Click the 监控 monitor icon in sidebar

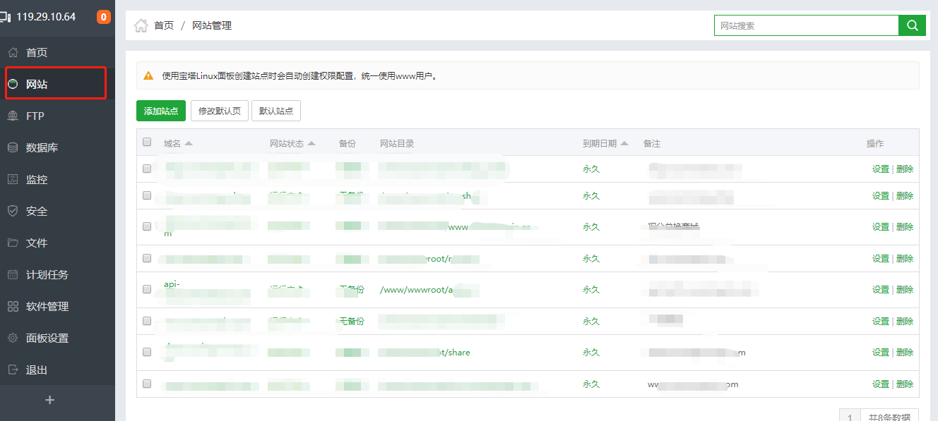[x=13, y=179]
